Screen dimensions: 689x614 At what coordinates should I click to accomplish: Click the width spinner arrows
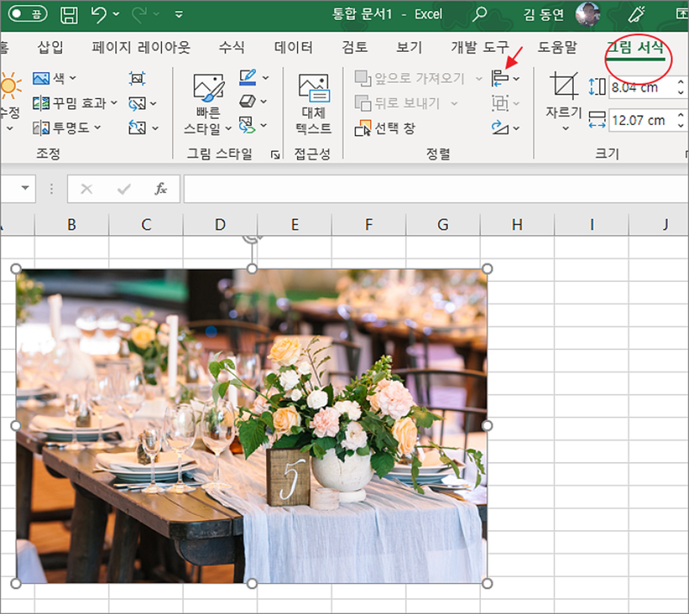681,120
